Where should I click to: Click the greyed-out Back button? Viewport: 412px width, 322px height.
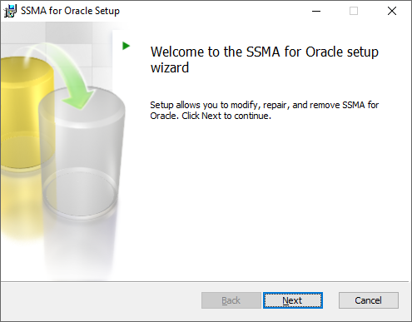pyautogui.click(x=231, y=300)
